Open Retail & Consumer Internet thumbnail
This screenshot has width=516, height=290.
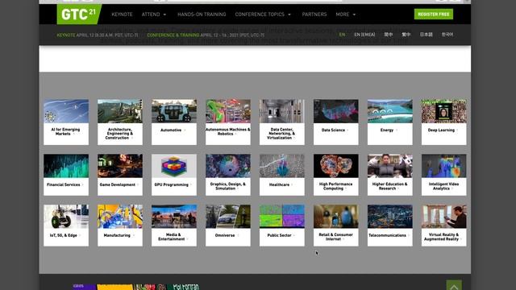tap(336, 217)
